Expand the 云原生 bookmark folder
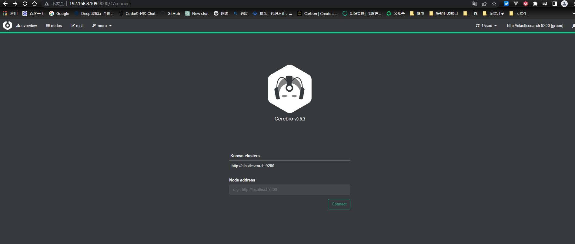The width and height of the screenshot is (575, 244). [x=518, y=13]
